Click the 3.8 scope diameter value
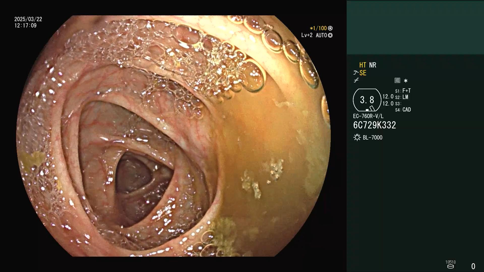Viewport: 484px width, 272px height. (367, 100)
